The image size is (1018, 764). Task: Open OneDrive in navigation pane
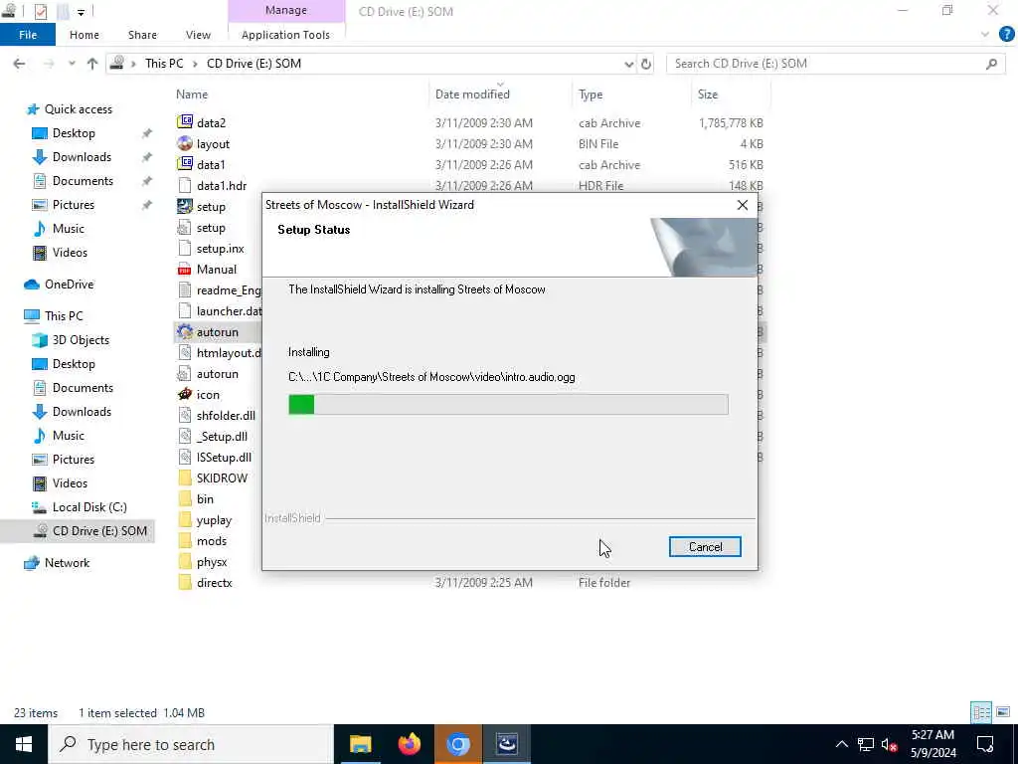69,285
